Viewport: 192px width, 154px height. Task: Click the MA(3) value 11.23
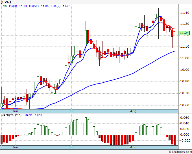23,6
